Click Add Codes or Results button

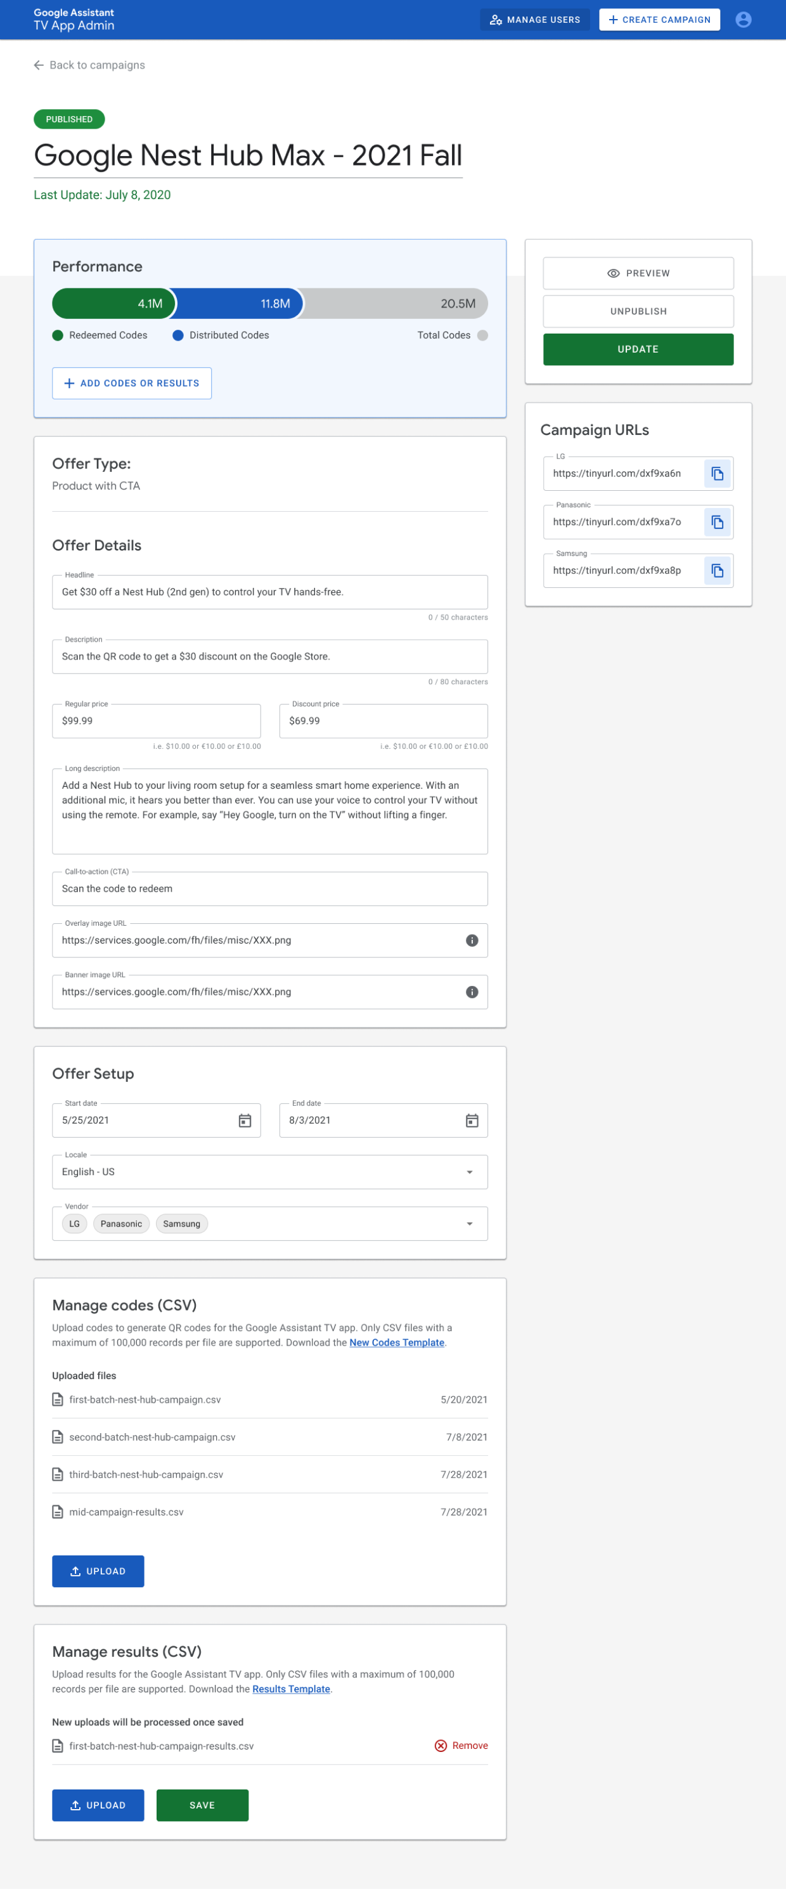click(x=132, y=384)
